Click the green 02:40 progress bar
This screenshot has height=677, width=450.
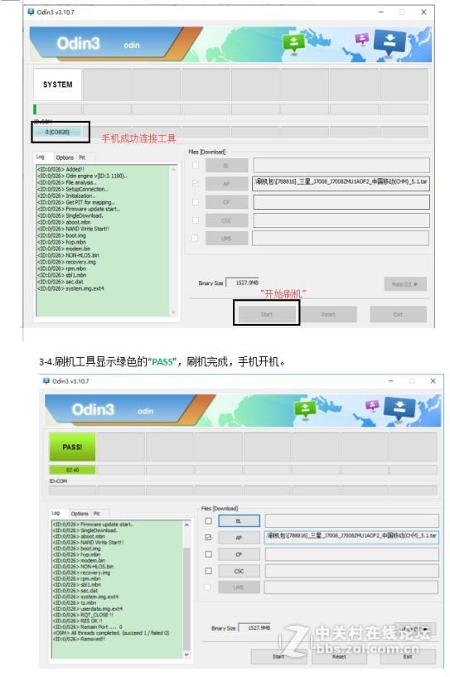72,470
